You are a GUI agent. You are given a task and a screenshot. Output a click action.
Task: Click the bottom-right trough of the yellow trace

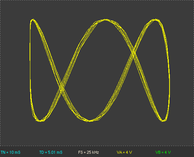(163, 120)
